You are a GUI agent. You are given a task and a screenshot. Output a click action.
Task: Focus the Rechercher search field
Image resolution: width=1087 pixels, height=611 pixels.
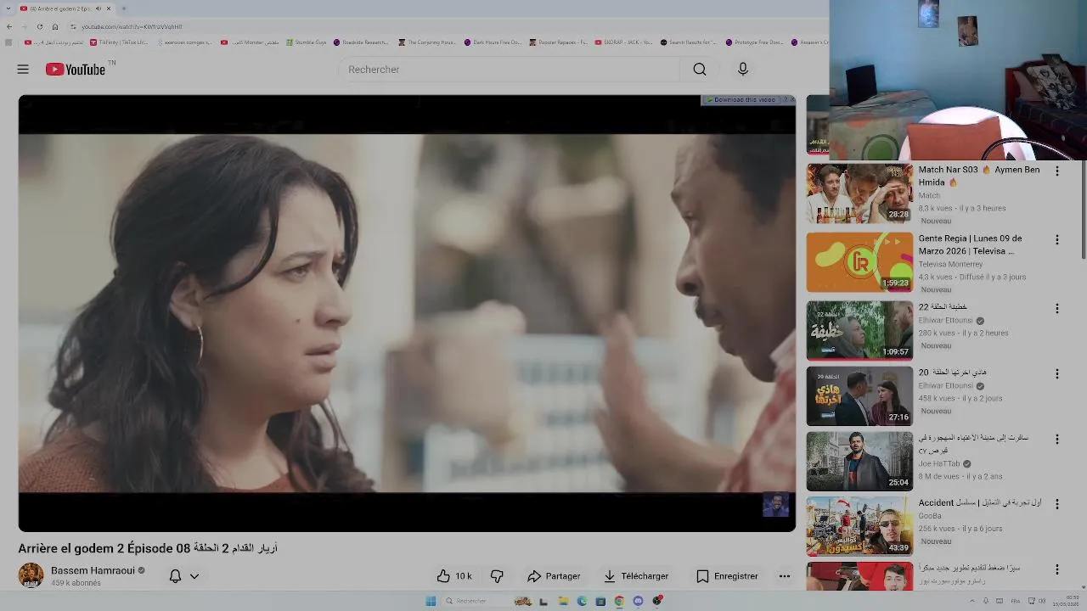click(510, 70)
